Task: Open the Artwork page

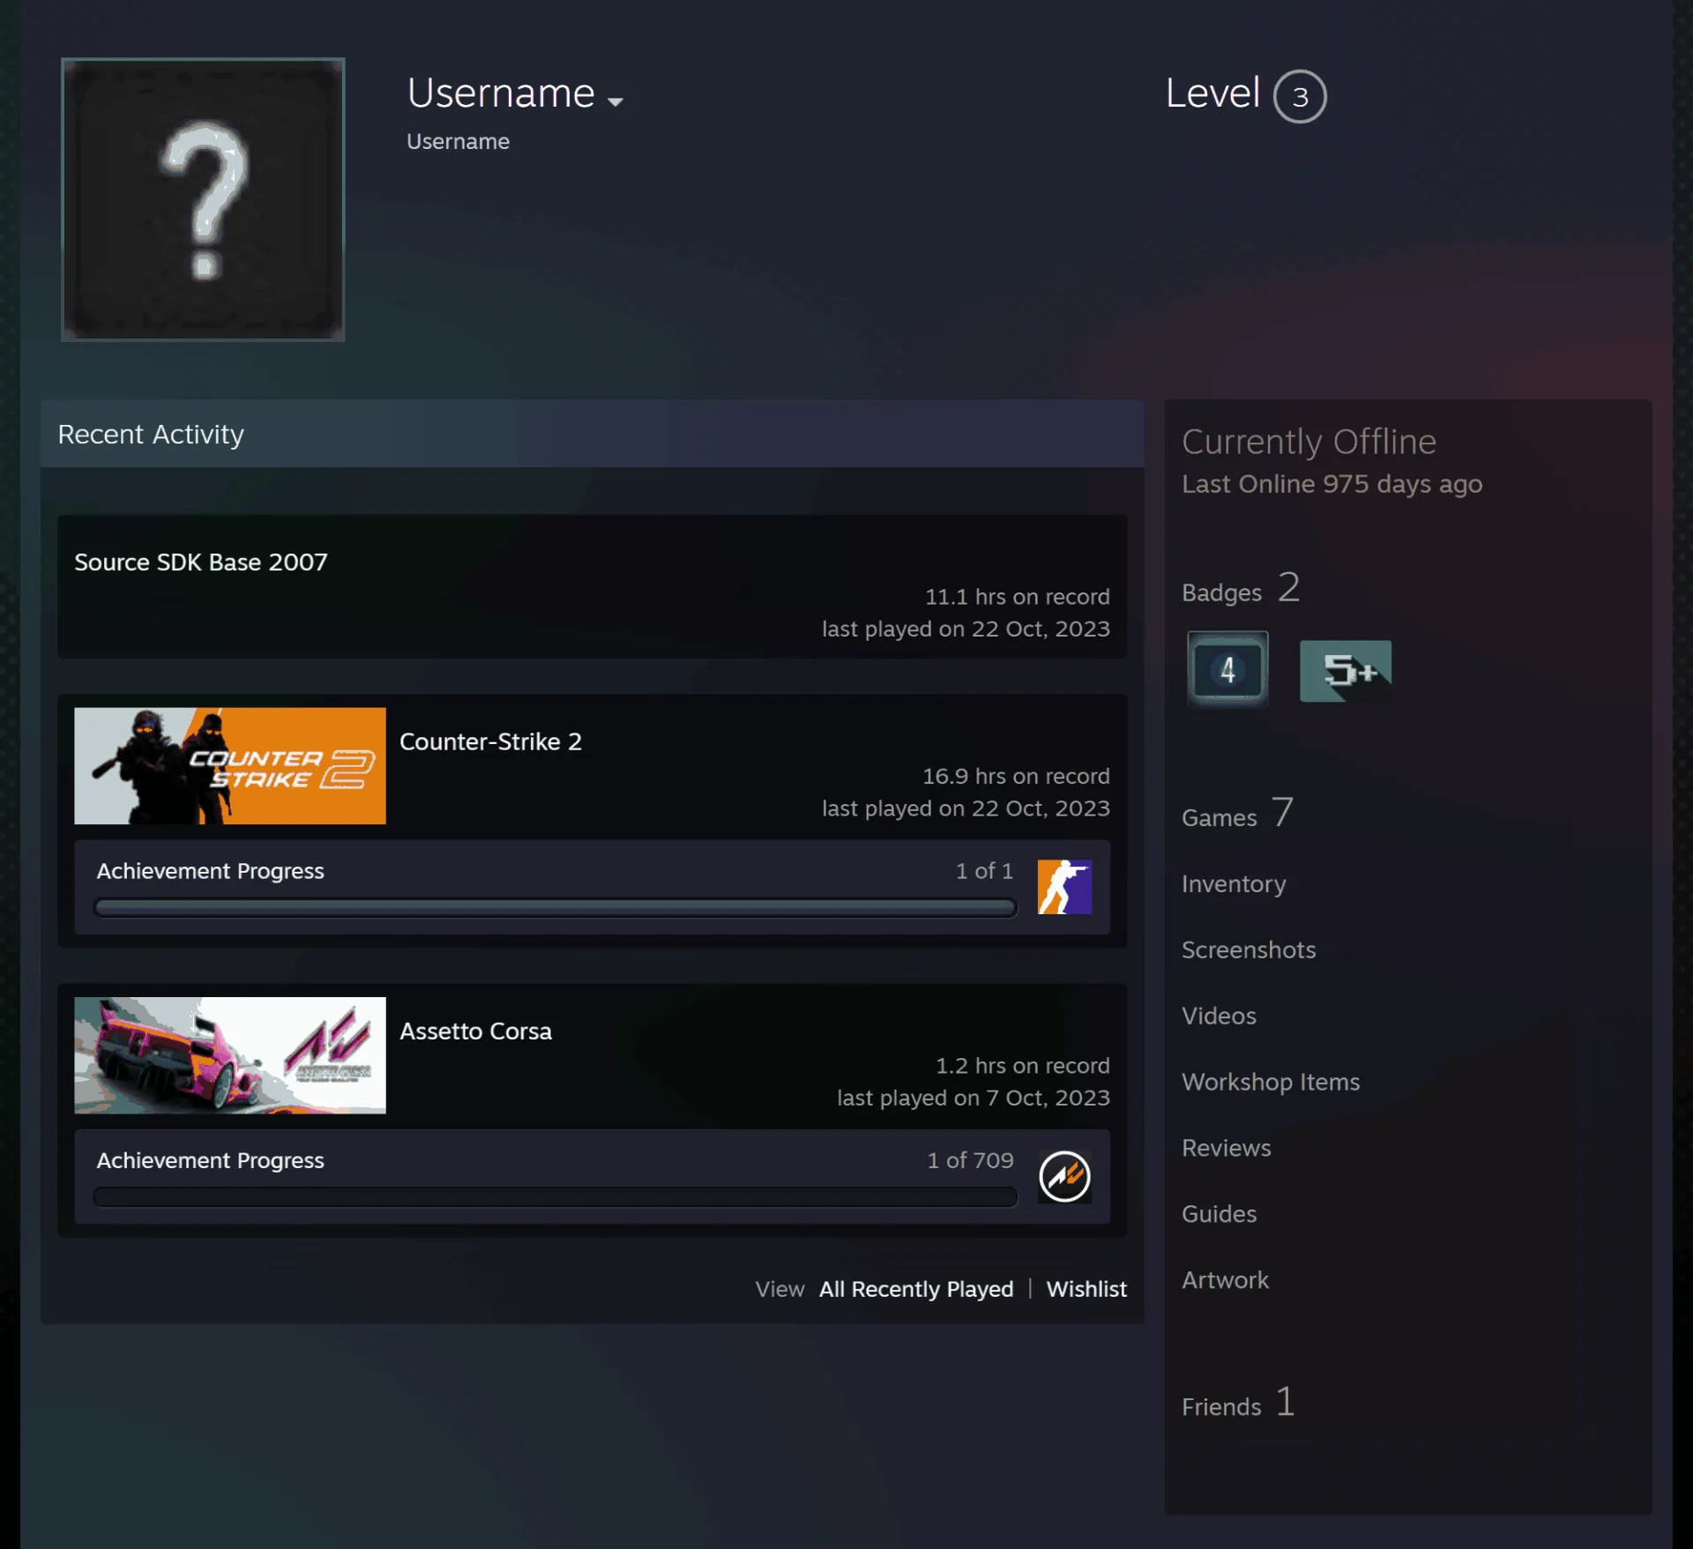Action: coord(1225,1280)
